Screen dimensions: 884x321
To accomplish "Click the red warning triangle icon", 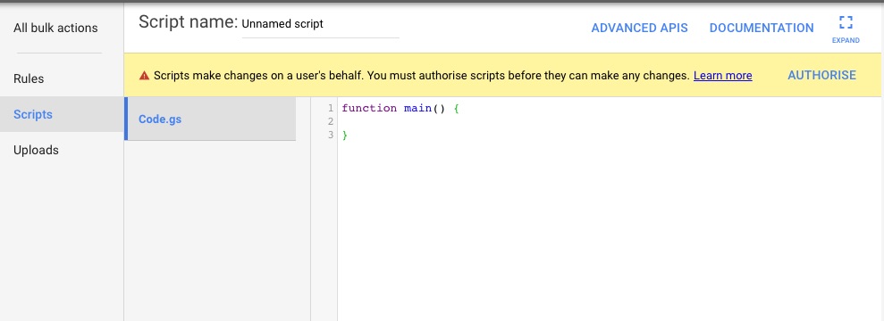I will [144, 75].
